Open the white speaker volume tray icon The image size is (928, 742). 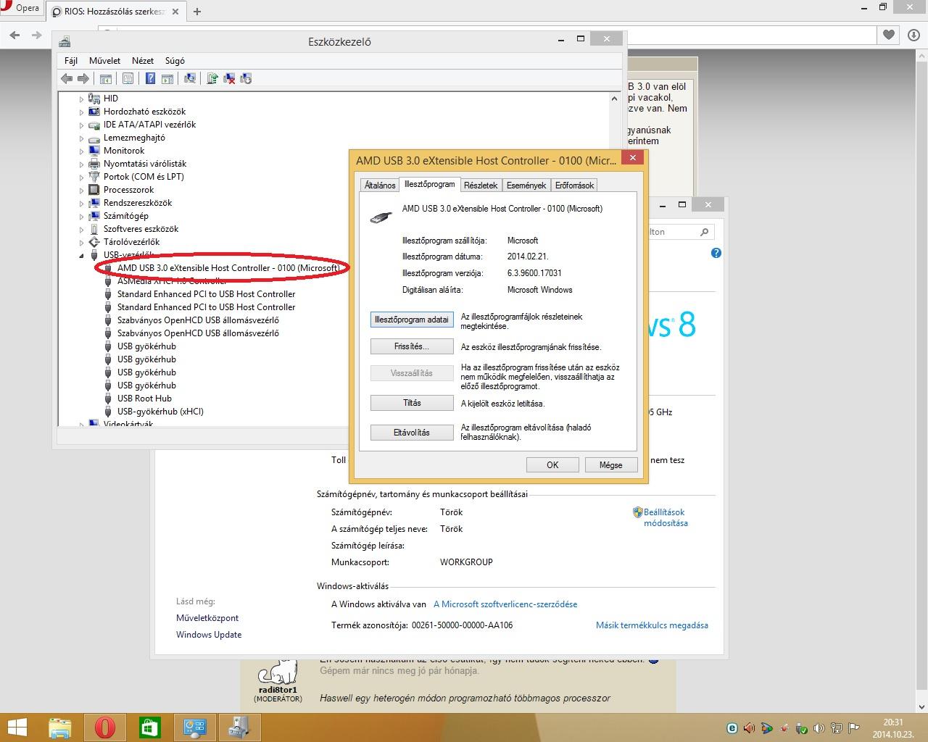819,728
